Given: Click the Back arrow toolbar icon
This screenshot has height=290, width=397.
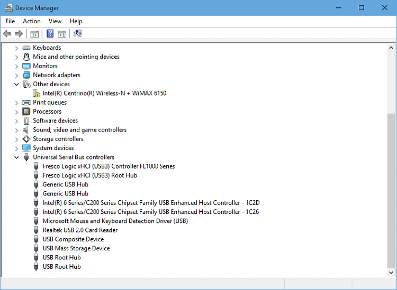Looking at the screenshot, I should point(7,34).
